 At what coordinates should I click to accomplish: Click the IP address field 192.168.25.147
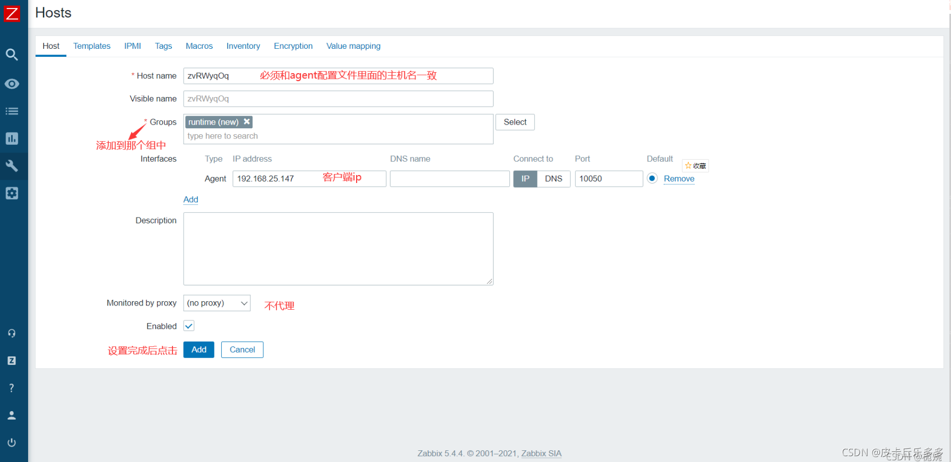coord(309,179)
